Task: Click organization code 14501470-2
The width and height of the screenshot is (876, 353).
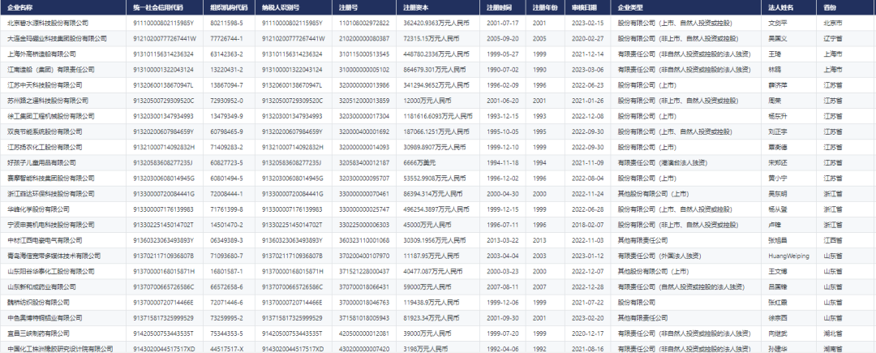Action: click(226, 225)
